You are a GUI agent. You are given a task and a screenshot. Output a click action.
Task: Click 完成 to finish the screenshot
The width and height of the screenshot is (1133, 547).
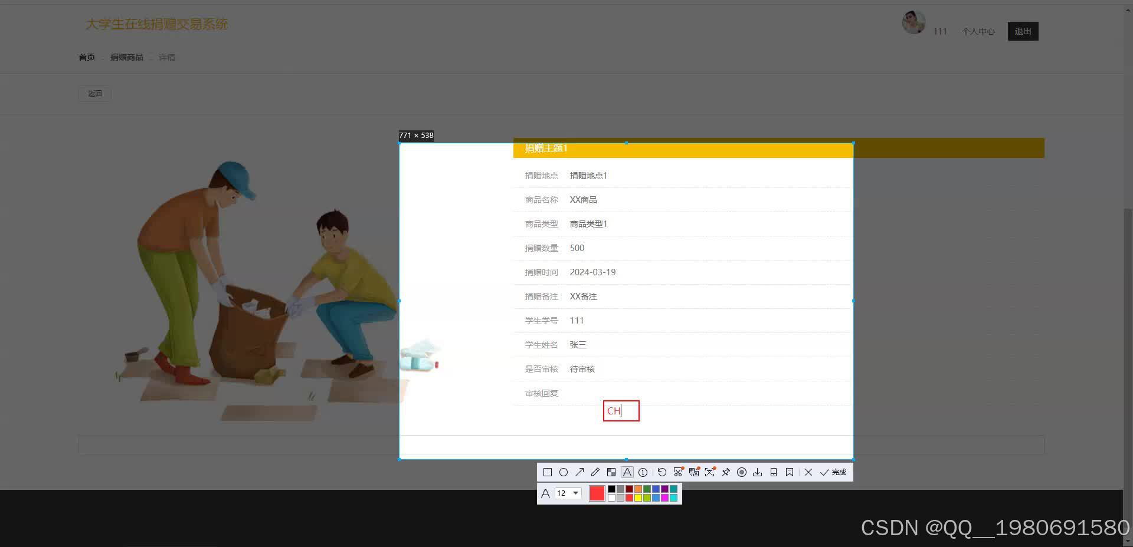[x=833, y=472]
